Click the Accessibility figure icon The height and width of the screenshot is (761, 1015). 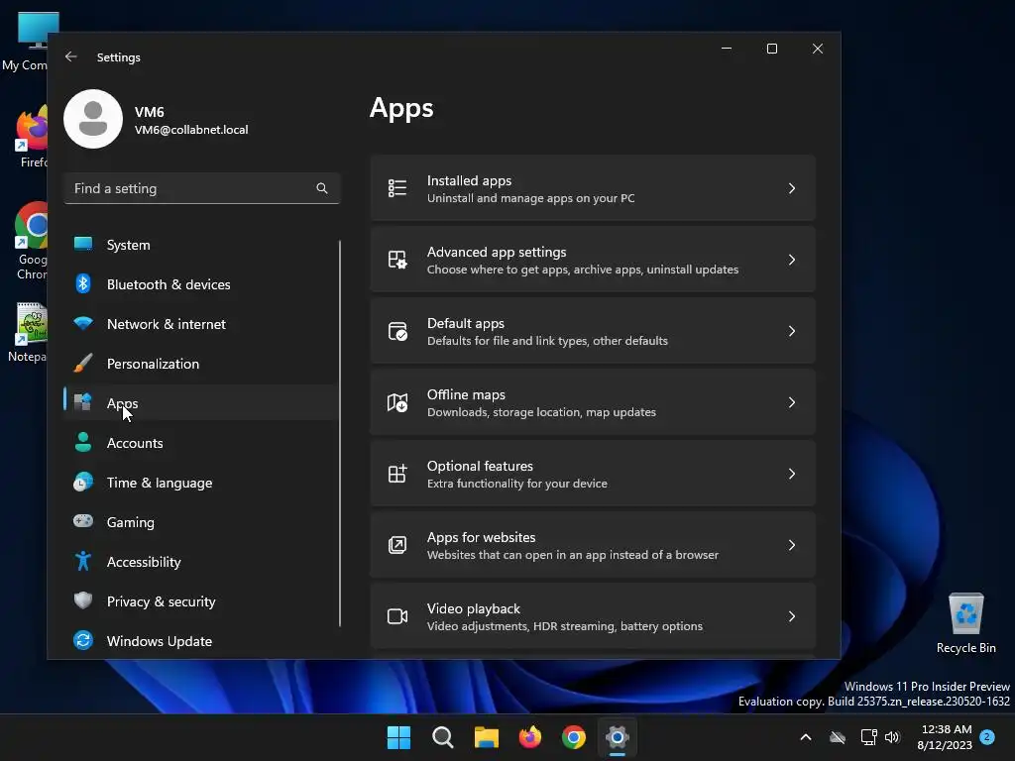pos(83,561)
